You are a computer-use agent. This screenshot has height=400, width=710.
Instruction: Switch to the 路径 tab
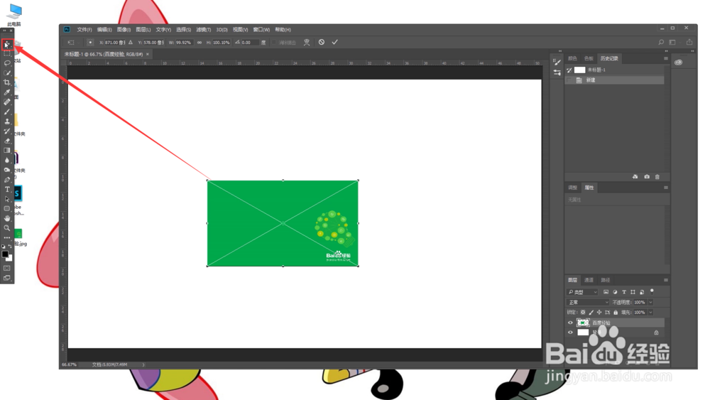pyautogui.click(x=606, y=280)
